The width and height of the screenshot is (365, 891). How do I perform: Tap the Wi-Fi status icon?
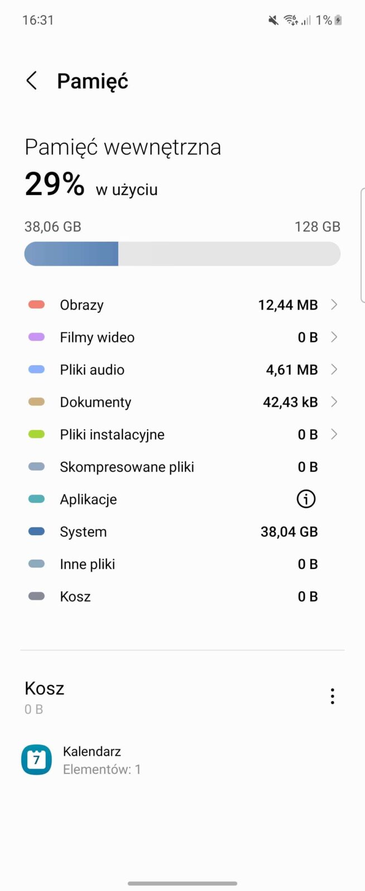(x=290, y=21)
